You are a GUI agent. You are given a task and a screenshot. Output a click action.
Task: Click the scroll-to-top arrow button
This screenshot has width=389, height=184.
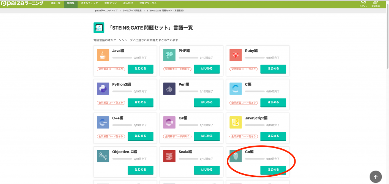coord(376,177)
